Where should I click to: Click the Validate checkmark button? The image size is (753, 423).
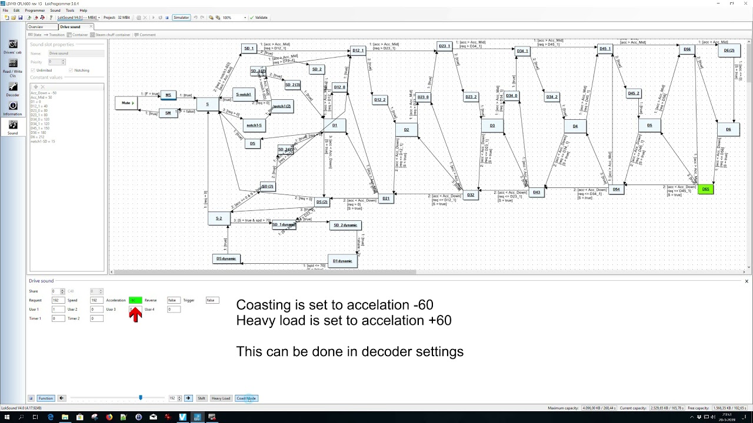(x=259, y=18)
